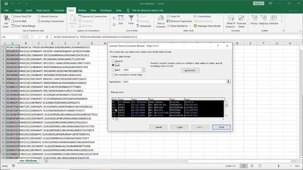
Task: Switch to the Insert tab
Action: click(x=29, y=10)
